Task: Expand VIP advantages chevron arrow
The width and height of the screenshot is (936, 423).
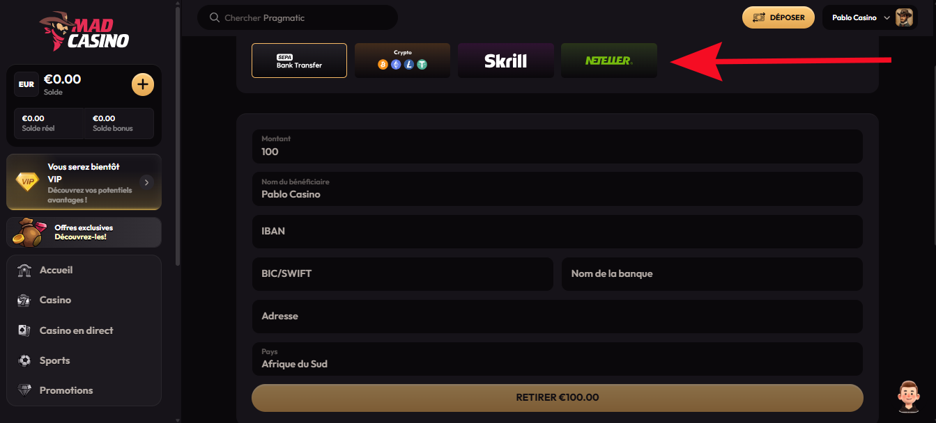Action: tap(146, 182)
